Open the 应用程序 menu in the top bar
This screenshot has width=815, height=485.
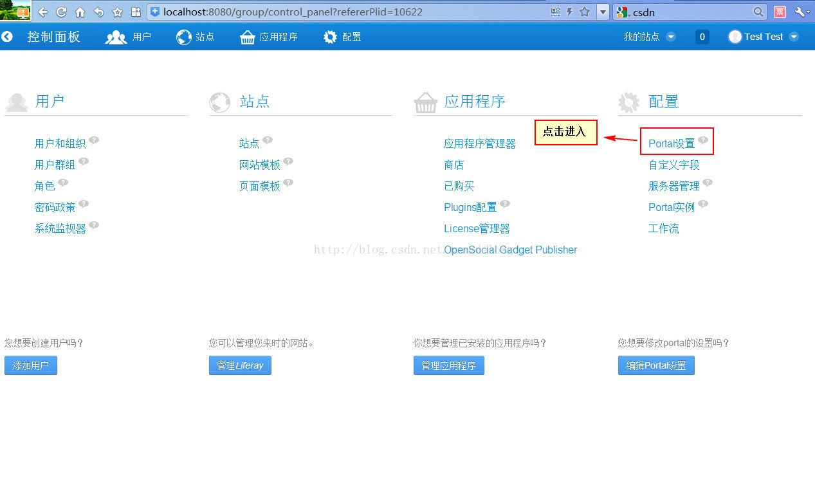click(x=269, y=37)
